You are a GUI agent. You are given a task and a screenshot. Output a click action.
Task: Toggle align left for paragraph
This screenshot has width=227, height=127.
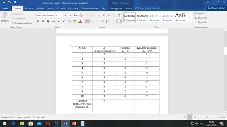point(87,22)
